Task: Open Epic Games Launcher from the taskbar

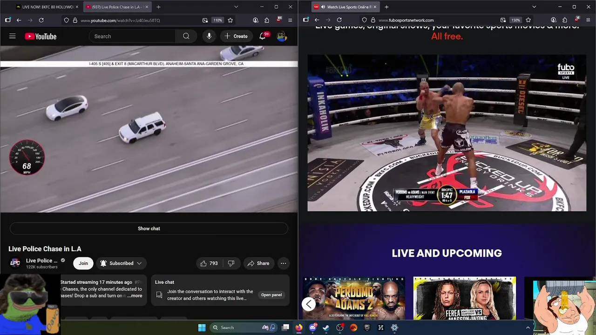Action: (x=367, y=328)
